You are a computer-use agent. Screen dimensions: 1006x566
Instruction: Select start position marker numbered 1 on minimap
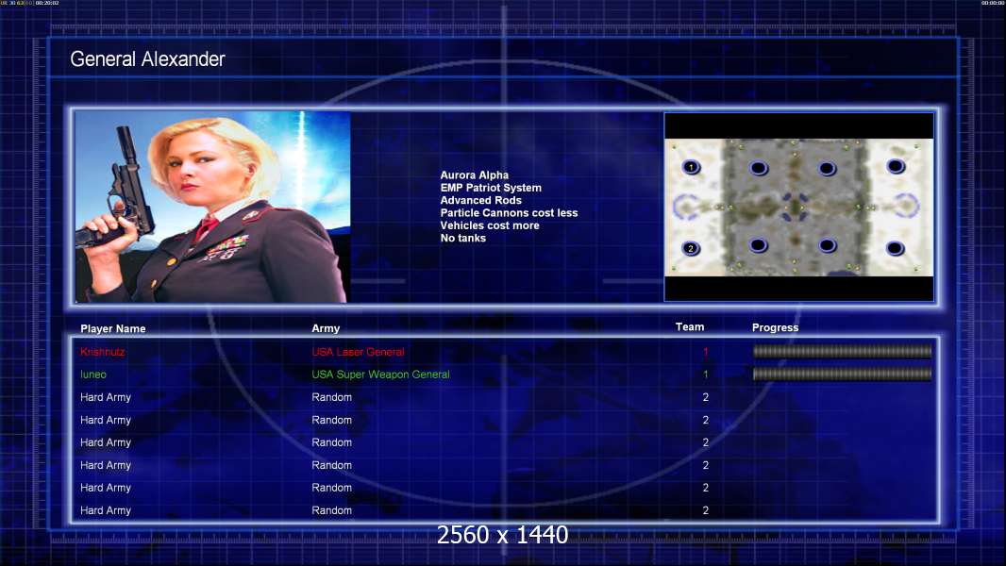coord(691,167)
